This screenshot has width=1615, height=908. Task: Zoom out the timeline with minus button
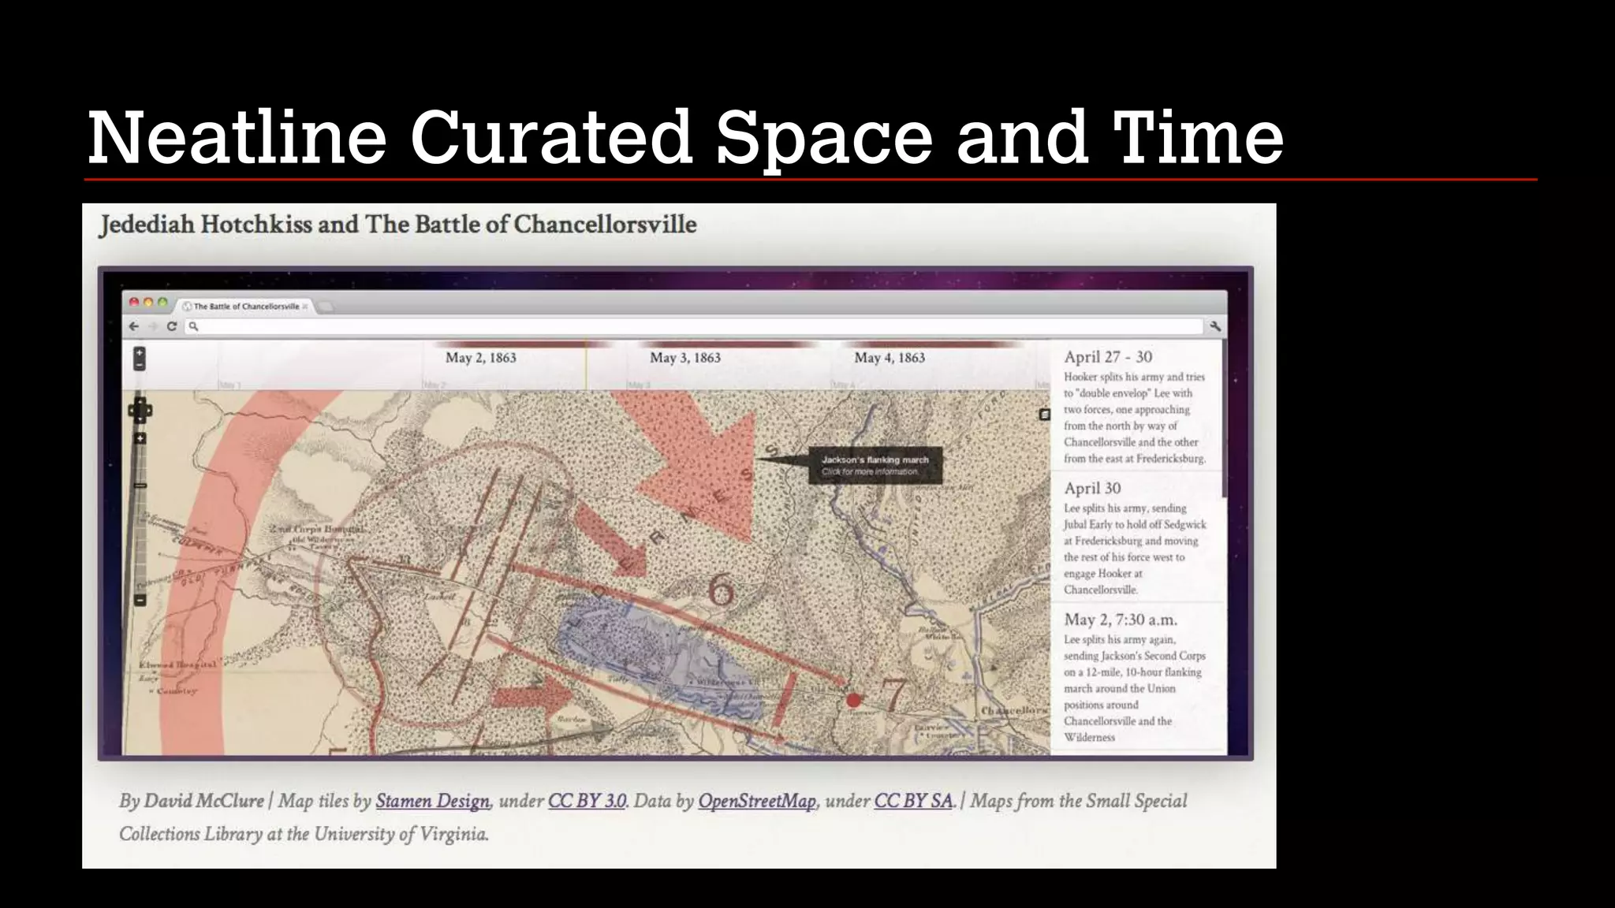click(139, 365)
